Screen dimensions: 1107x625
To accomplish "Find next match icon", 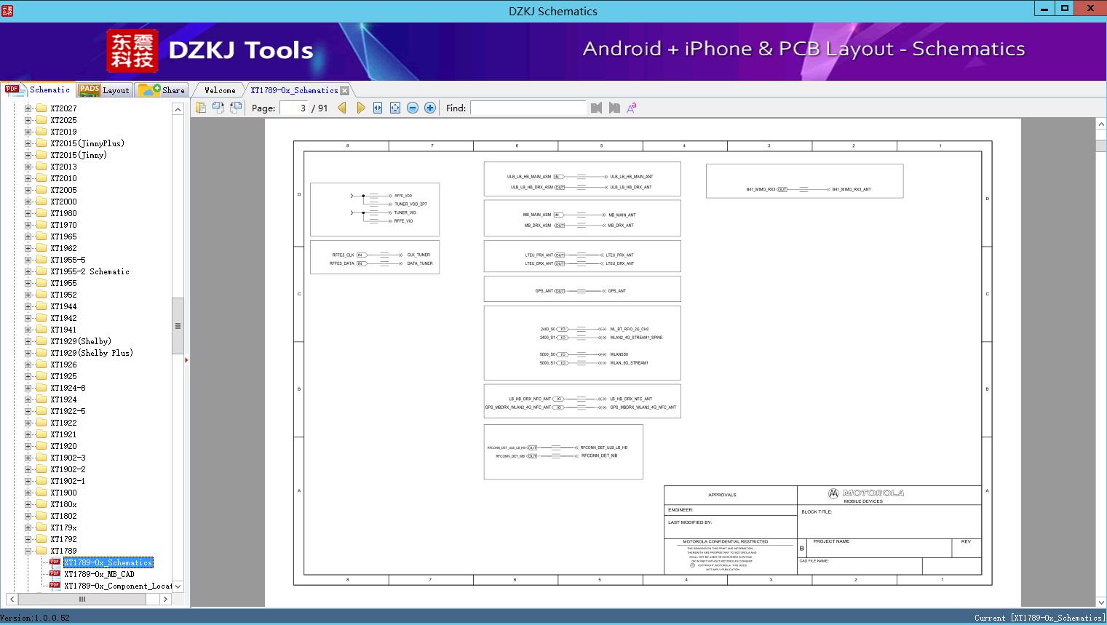I will (x=614, y=108).
